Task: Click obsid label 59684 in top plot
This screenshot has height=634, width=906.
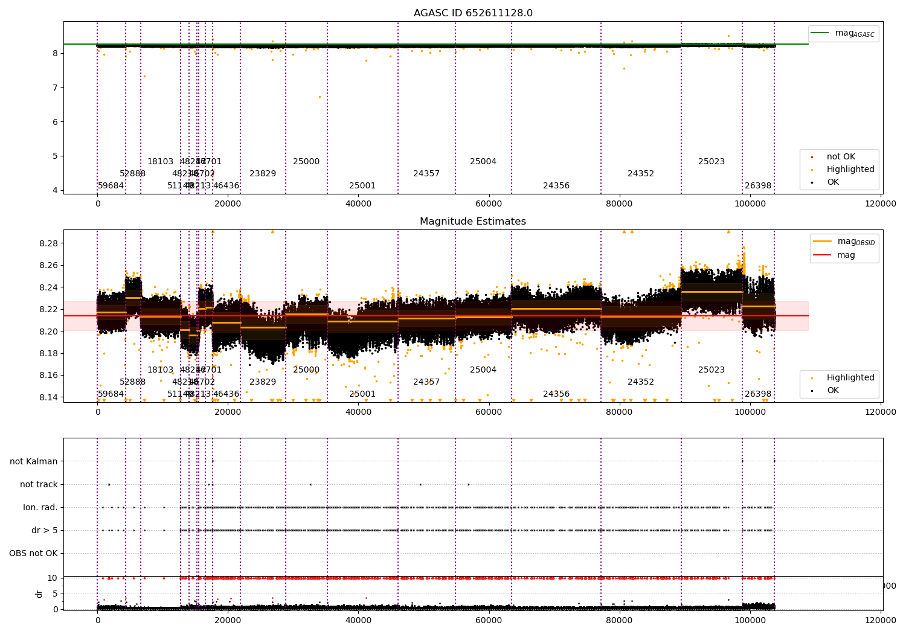Action: coord(111,186)
